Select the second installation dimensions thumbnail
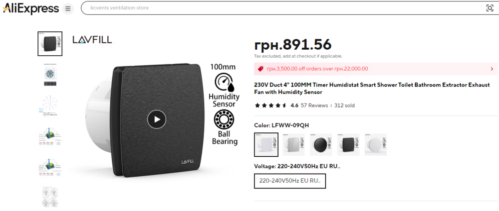 50,75
